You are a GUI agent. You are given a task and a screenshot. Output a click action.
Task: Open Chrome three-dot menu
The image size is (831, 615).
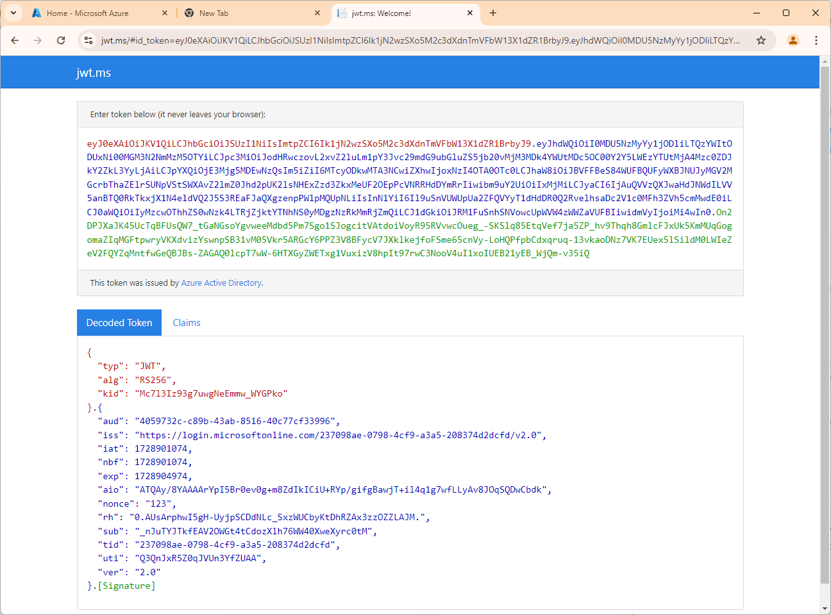816,40
